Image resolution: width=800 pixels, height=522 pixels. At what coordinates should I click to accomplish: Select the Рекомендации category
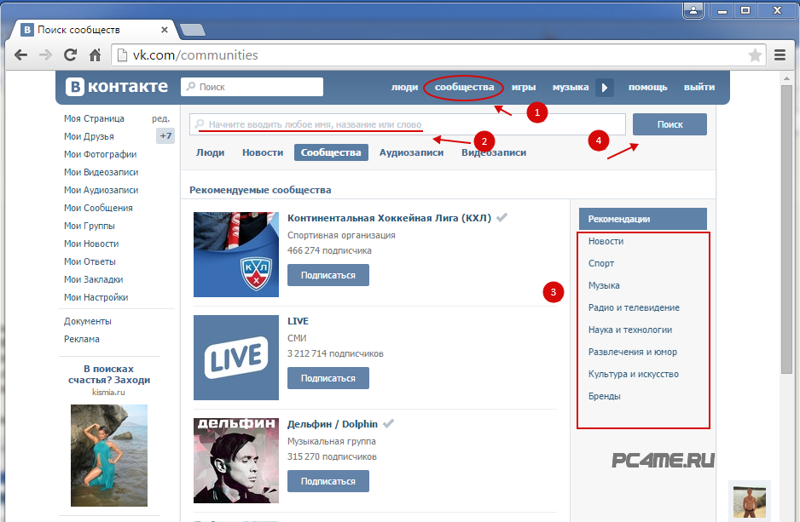643,219
